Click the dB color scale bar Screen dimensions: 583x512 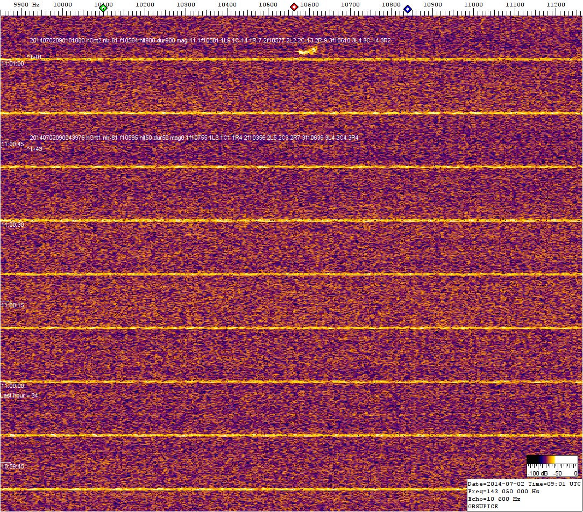pos(552,460)
